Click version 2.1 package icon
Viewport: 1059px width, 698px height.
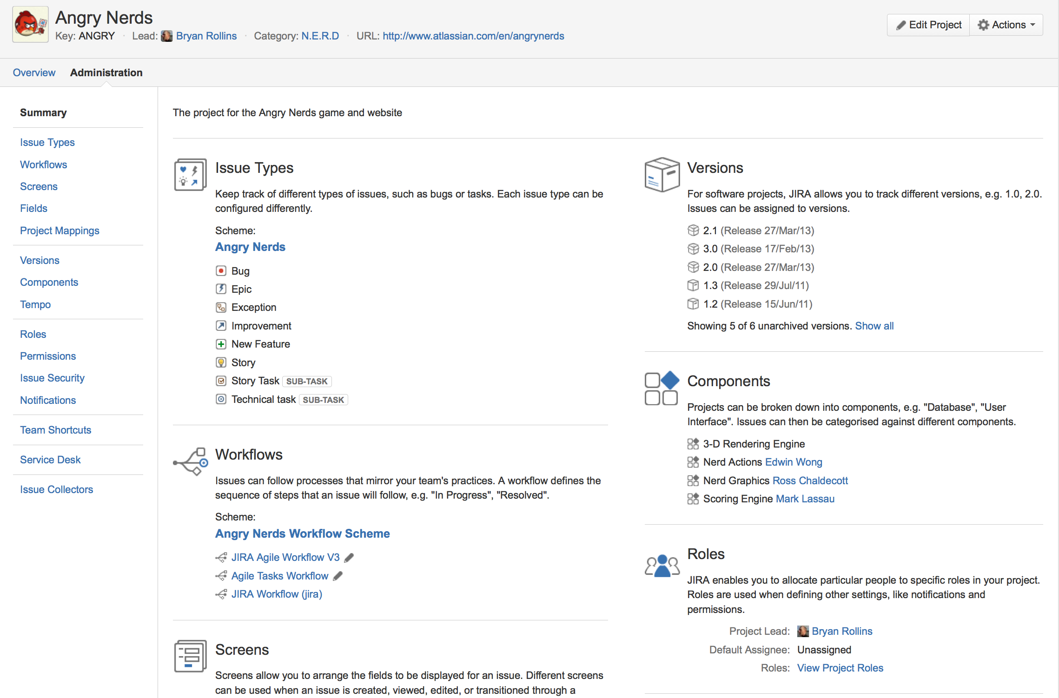(x=693, y=230)
